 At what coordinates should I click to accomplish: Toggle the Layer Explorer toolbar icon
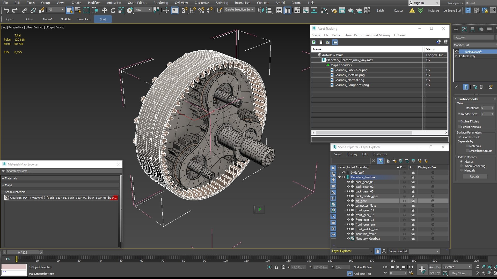(288, 10)
